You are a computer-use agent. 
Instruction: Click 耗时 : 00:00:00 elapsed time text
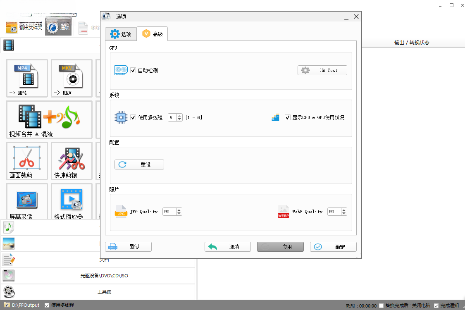361,306
